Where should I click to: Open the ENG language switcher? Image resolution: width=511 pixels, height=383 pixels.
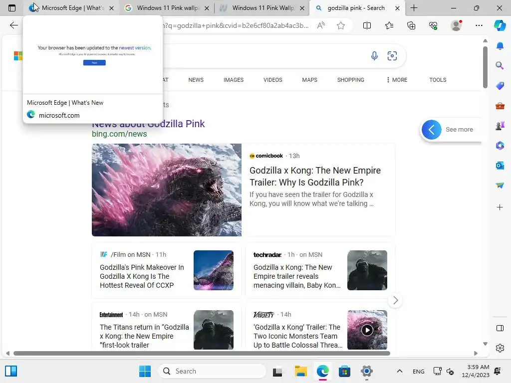(x=419, y=371)
